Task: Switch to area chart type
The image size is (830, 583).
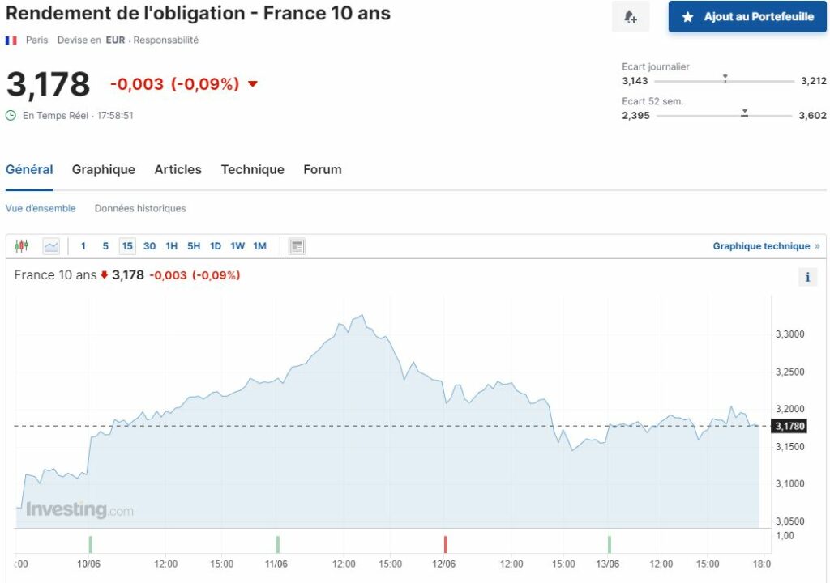Action: 51,246
